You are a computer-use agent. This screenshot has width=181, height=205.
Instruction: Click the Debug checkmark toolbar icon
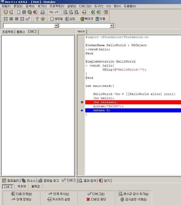tap(28, 19)
